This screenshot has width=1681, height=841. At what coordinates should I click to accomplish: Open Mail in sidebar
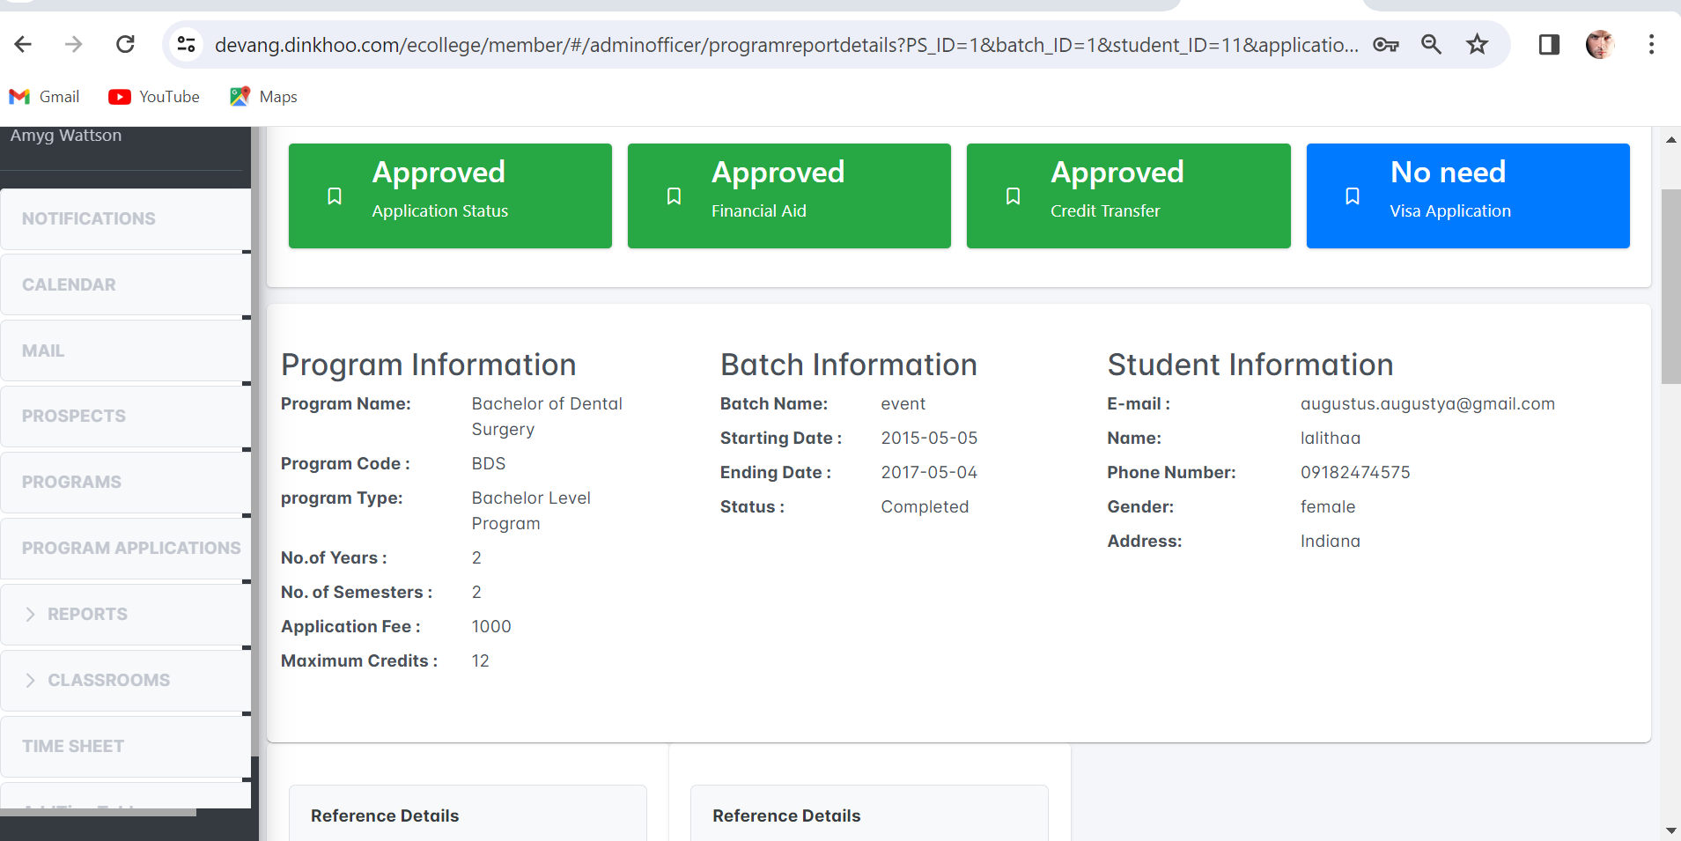click(x=126, y=350)
